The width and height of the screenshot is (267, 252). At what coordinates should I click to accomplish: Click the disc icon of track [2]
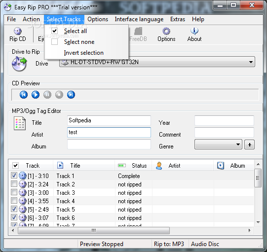coord(23,184)
